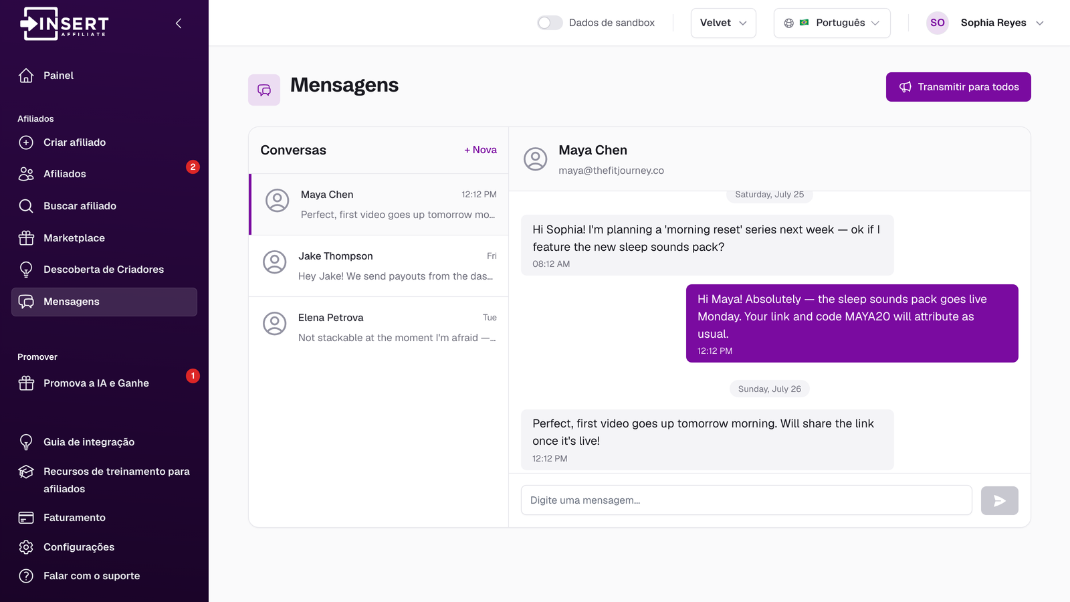Click the Sunday, July 26 date label

[x=770, y=389]
